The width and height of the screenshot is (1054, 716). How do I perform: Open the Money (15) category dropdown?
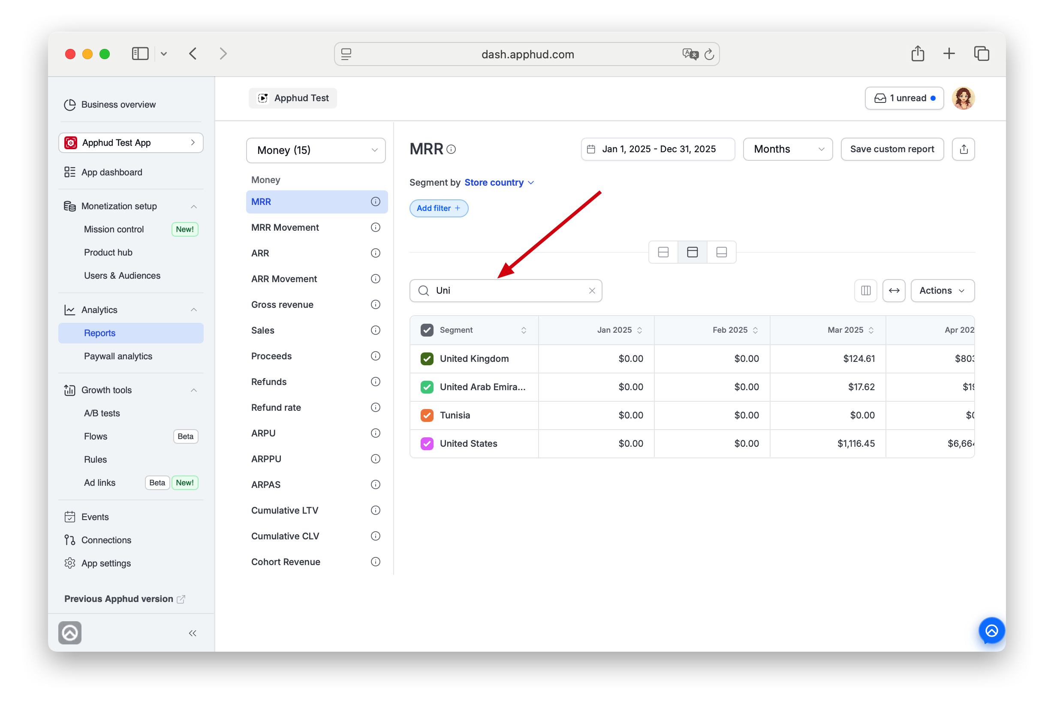[x=316, y=150]
